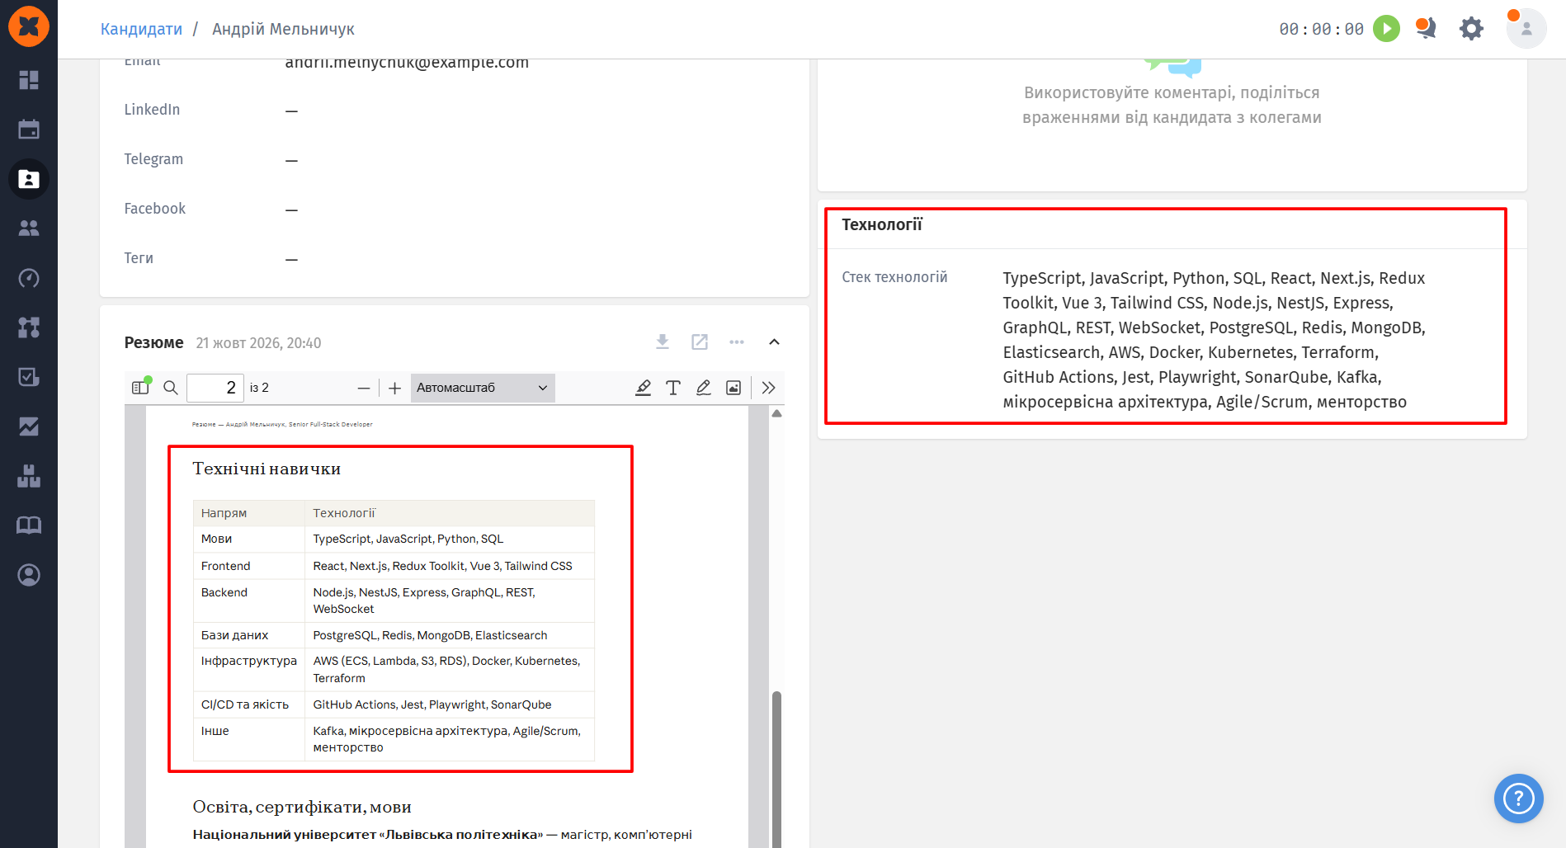Select the PDF text annotation tool

tap(673, 388)
